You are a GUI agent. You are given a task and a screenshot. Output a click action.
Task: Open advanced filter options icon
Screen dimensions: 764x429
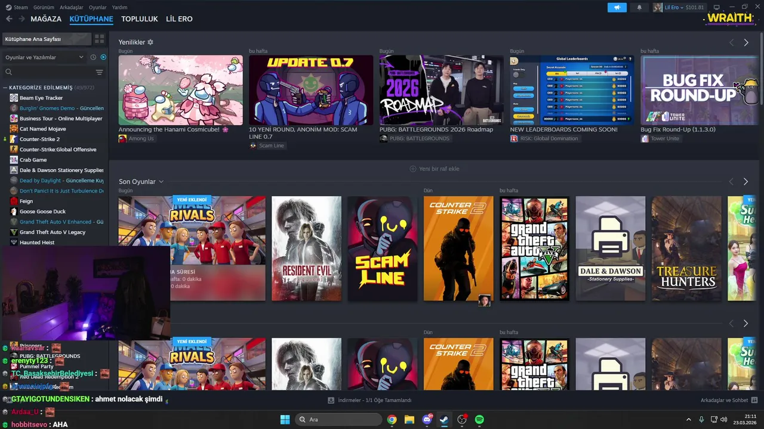click(x=100, y=72)
